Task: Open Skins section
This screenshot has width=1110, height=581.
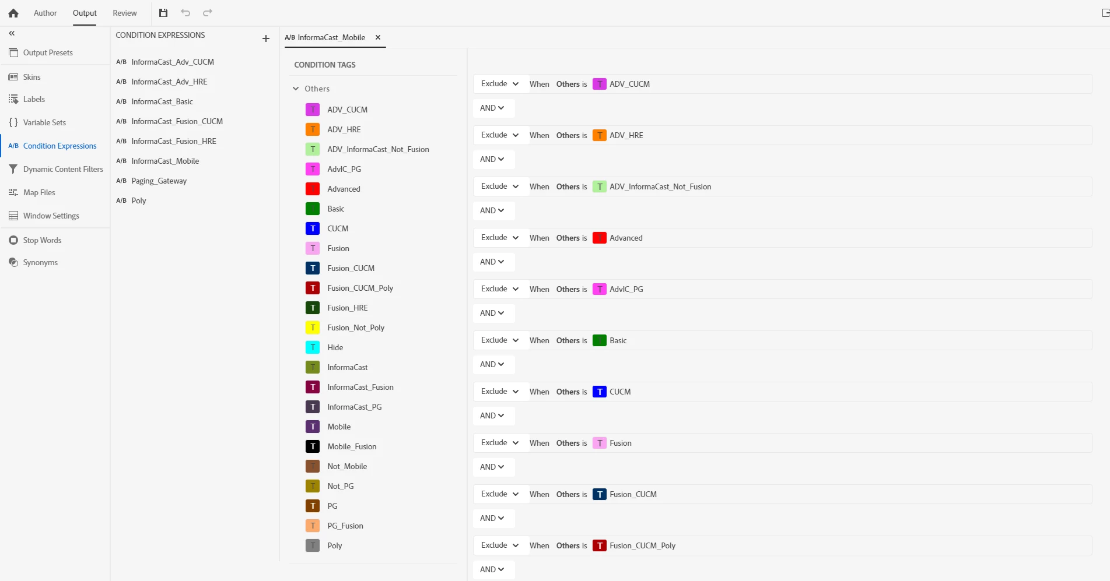Action: pos(31,77)
